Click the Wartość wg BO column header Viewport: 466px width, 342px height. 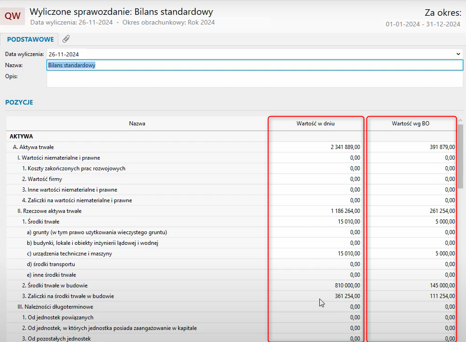coord(410,123)
